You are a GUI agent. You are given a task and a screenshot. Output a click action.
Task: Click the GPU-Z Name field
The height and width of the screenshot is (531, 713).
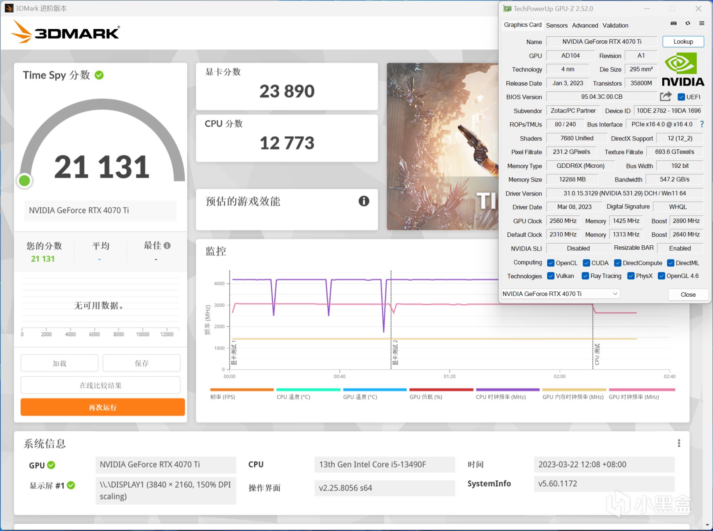(601, 42)
